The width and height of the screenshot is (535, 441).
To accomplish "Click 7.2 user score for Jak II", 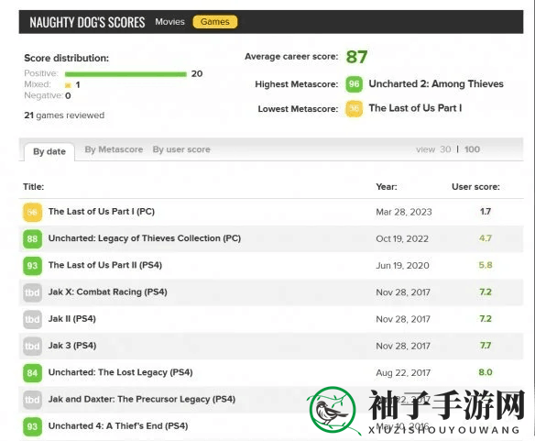I will 486,319.
